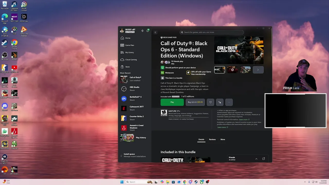Open iCUE desktop icon
Screen dimensions: 329x185
tap(14, 31)
